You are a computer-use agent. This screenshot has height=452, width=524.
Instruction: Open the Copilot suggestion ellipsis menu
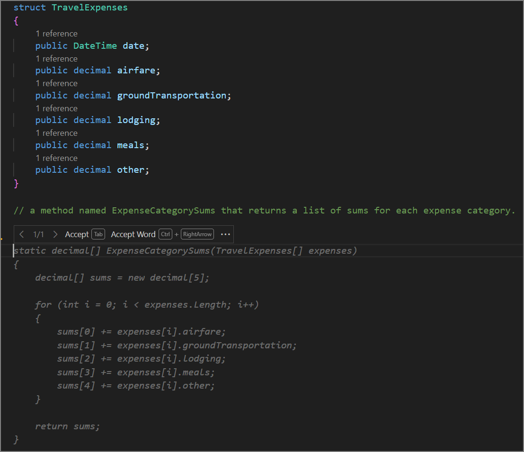(x=225, y=234)
